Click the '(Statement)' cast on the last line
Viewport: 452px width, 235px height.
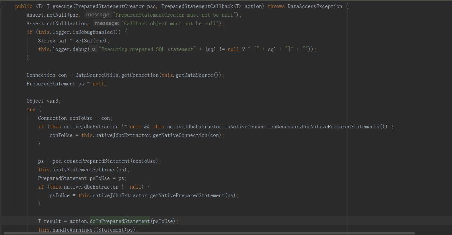pyautogui.click(x=111, y=230)
